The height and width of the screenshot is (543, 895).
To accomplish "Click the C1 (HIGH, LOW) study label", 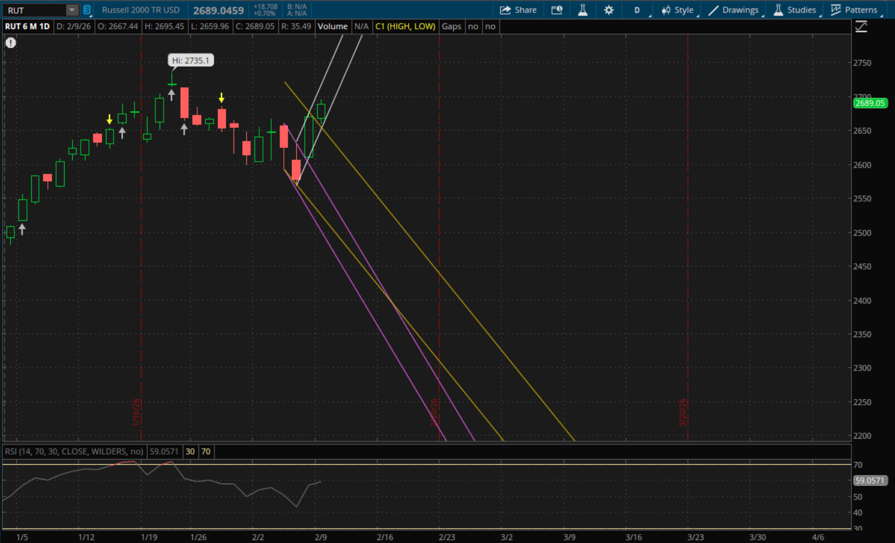I will pyautogui.click(x=405, y=26).
